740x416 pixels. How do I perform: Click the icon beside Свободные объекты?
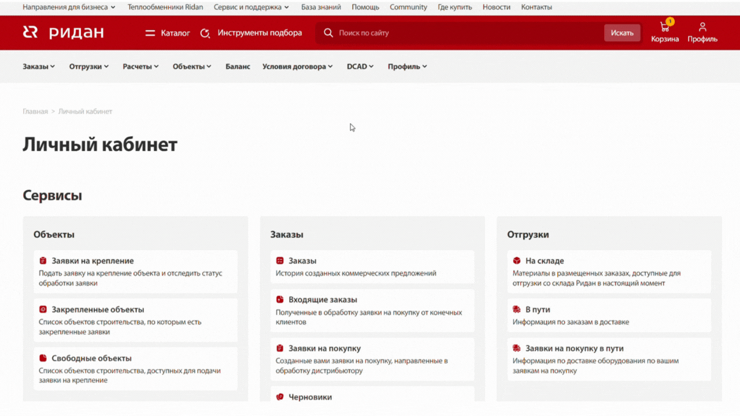(43, 358)
